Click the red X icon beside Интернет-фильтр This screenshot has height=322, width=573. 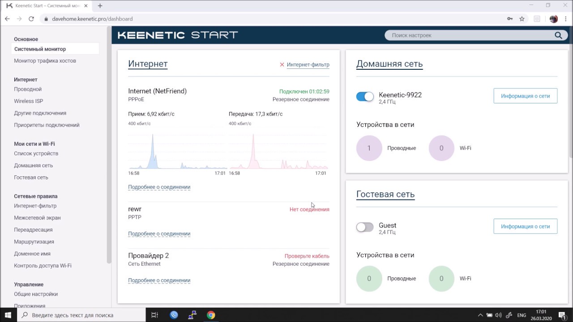point(282,64)
